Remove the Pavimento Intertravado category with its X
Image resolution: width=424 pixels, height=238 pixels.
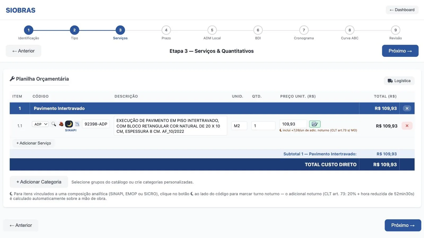[x=407, y=108]
